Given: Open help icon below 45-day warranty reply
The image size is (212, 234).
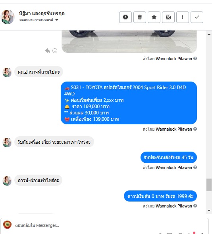Looking at the screenshot, I should (195, 167).
